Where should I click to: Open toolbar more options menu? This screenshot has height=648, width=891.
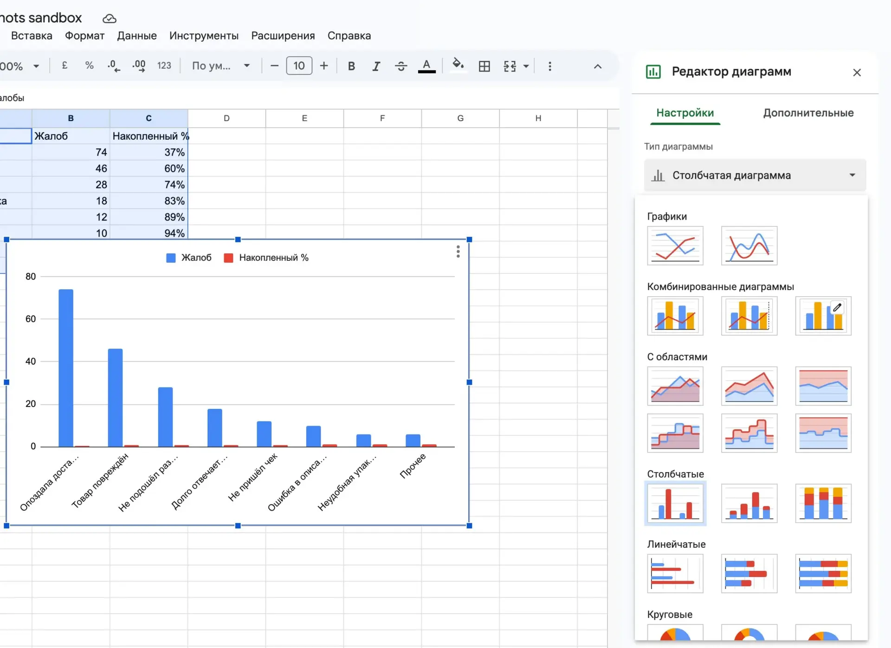coord(550,66)
